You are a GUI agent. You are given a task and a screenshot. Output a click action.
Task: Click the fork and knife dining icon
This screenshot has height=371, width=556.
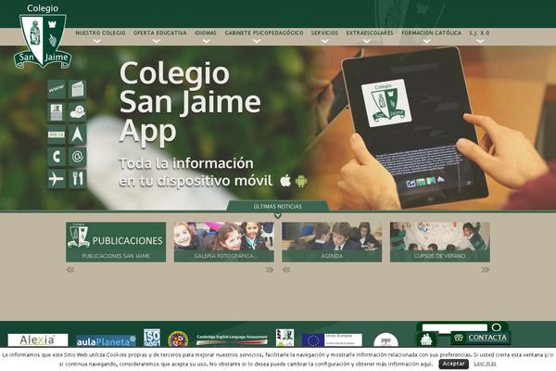(77, 179)
